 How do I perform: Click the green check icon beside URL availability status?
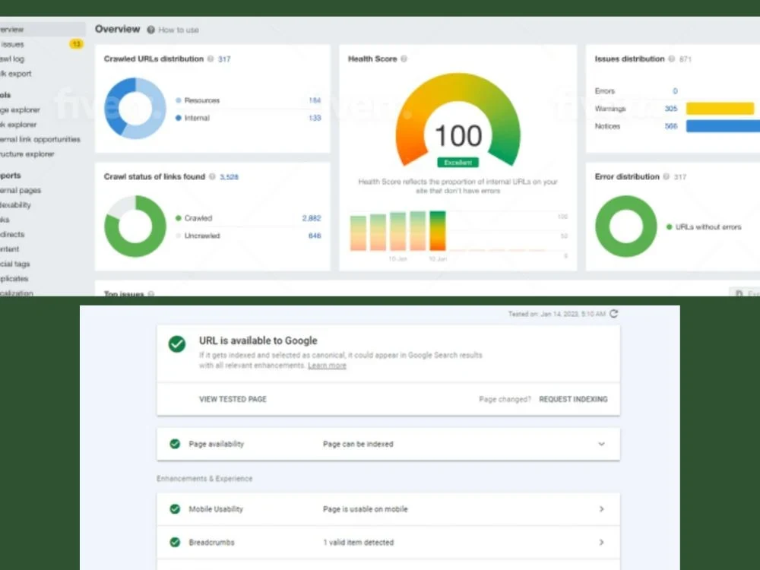point(176,344)
